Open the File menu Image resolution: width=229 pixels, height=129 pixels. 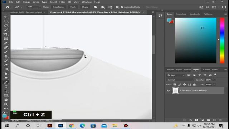[x=11, y=2]
